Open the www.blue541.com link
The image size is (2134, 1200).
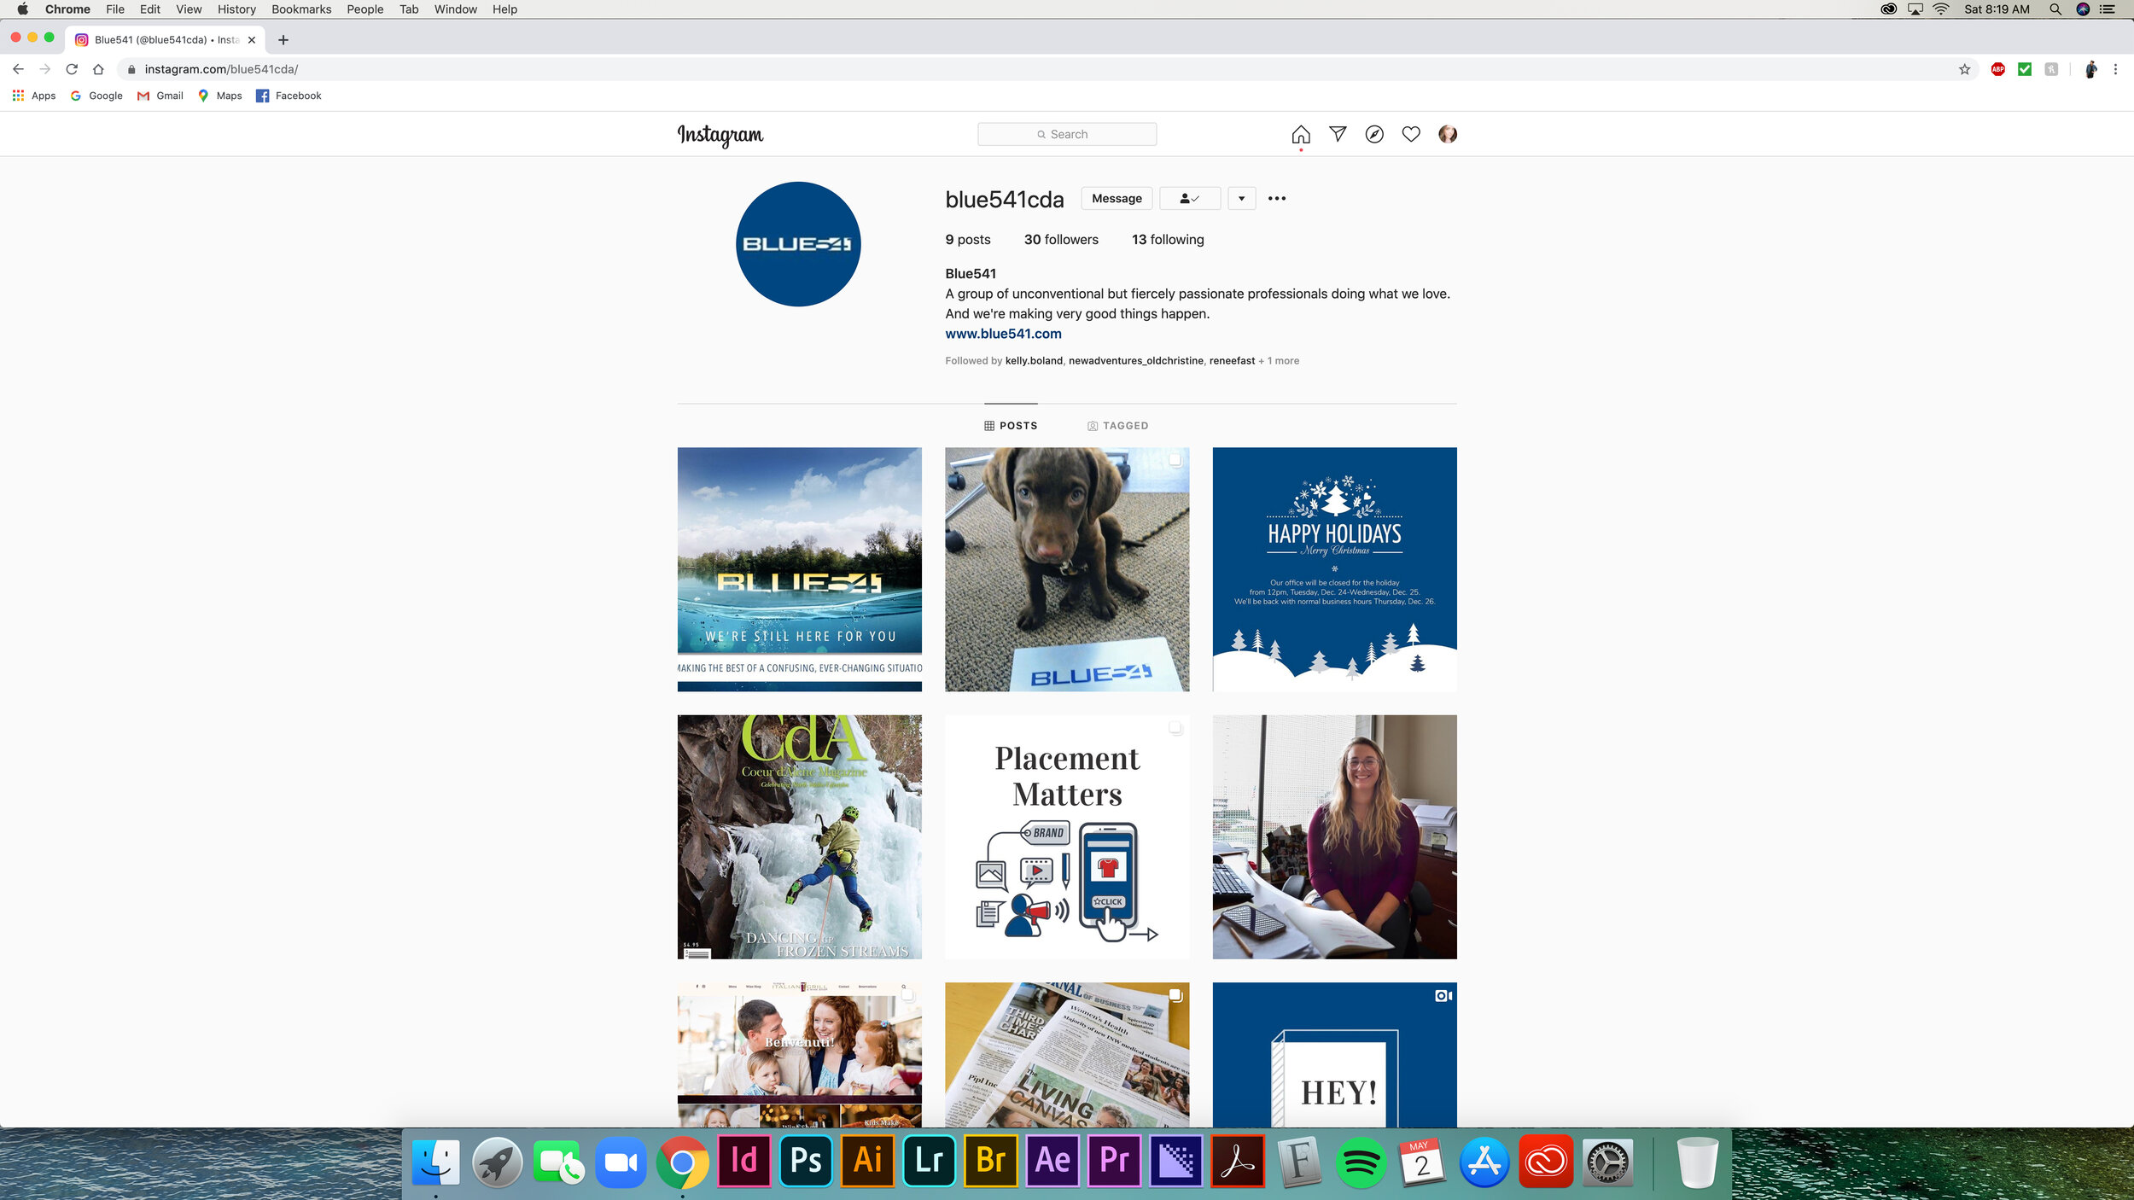pos(1003,334)
